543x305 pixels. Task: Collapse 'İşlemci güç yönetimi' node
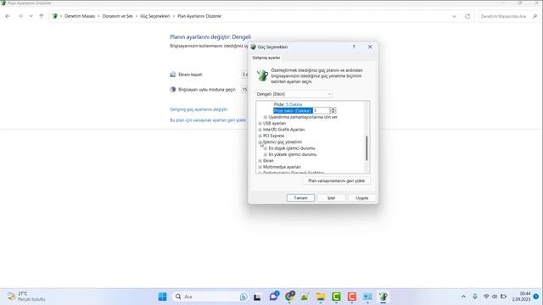pos(260,142)
